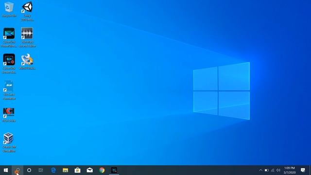Click the Show Desktop sliver button
Viewport: 311px width, 175px height.
coord(310,170)
